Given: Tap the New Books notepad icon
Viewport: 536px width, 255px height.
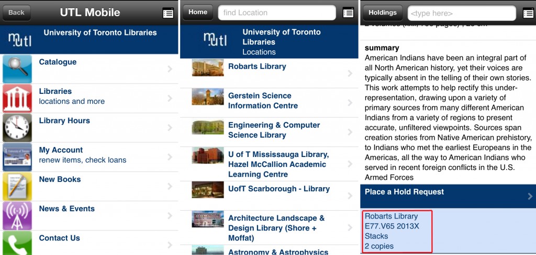Looking at the screenshot, I should (x=17, y=186).
